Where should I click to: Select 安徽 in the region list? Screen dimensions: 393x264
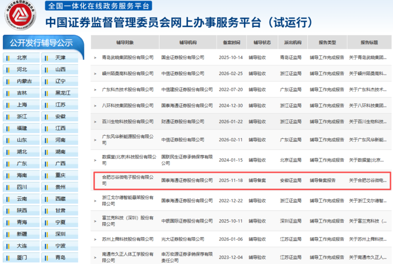60,116
